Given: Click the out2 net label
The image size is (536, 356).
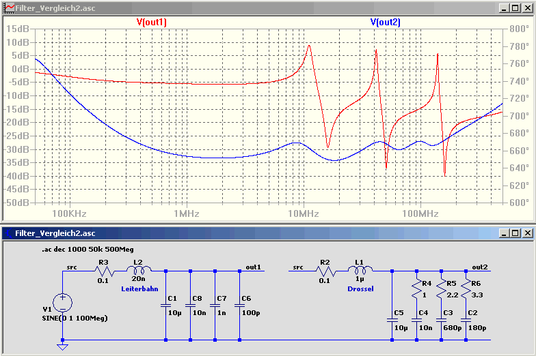Looking at the screenshot, I should (x=480, y=267).
